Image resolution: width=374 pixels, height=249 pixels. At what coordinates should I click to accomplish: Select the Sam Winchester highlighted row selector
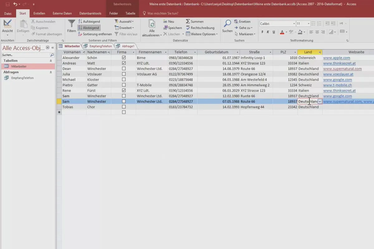(59, 101)
